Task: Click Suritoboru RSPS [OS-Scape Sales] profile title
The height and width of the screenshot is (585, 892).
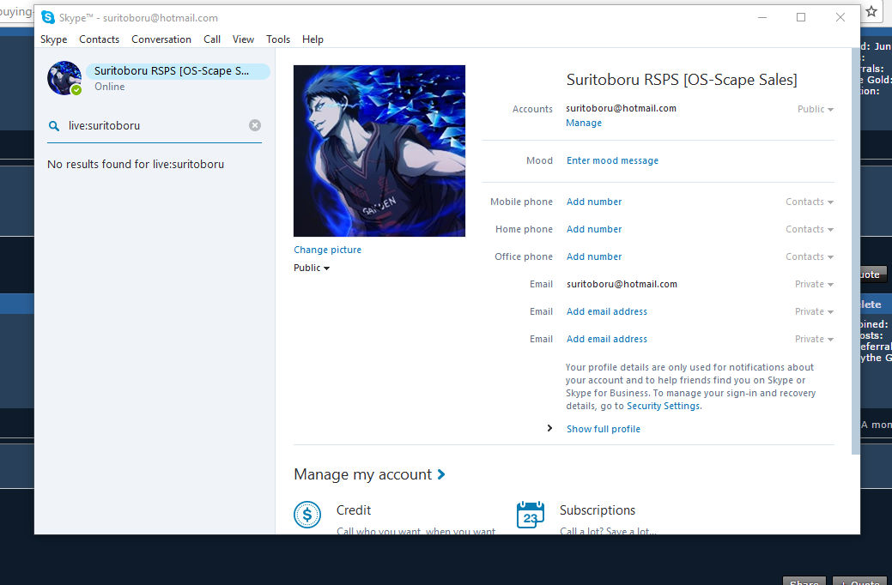Action: tap(682, 80)
